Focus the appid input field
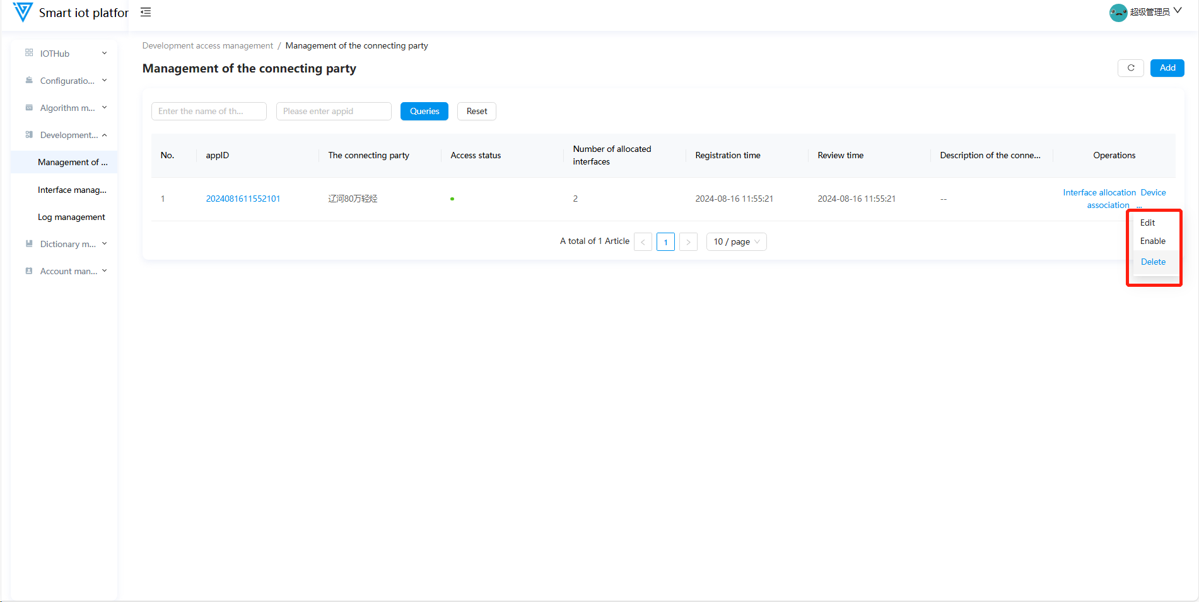Screen dimensions: 1199x602 click(x=334, y=112)
